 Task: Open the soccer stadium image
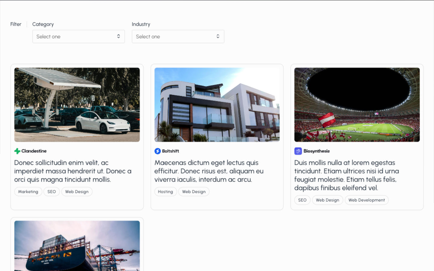click(x=357, y=104)
